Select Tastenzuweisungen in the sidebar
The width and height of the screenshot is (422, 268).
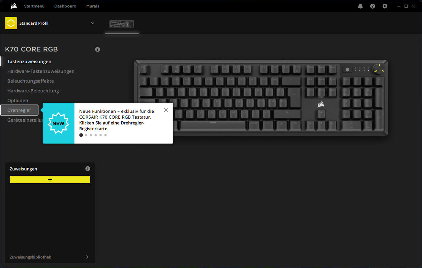pyautogui.click(x=29, y=61)
